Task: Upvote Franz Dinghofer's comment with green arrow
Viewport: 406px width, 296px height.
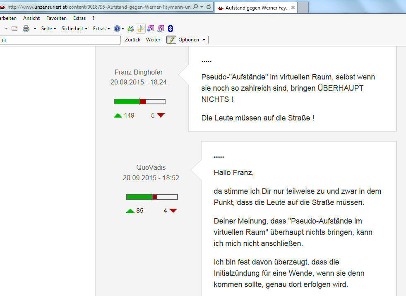Action: pos(118,116)
